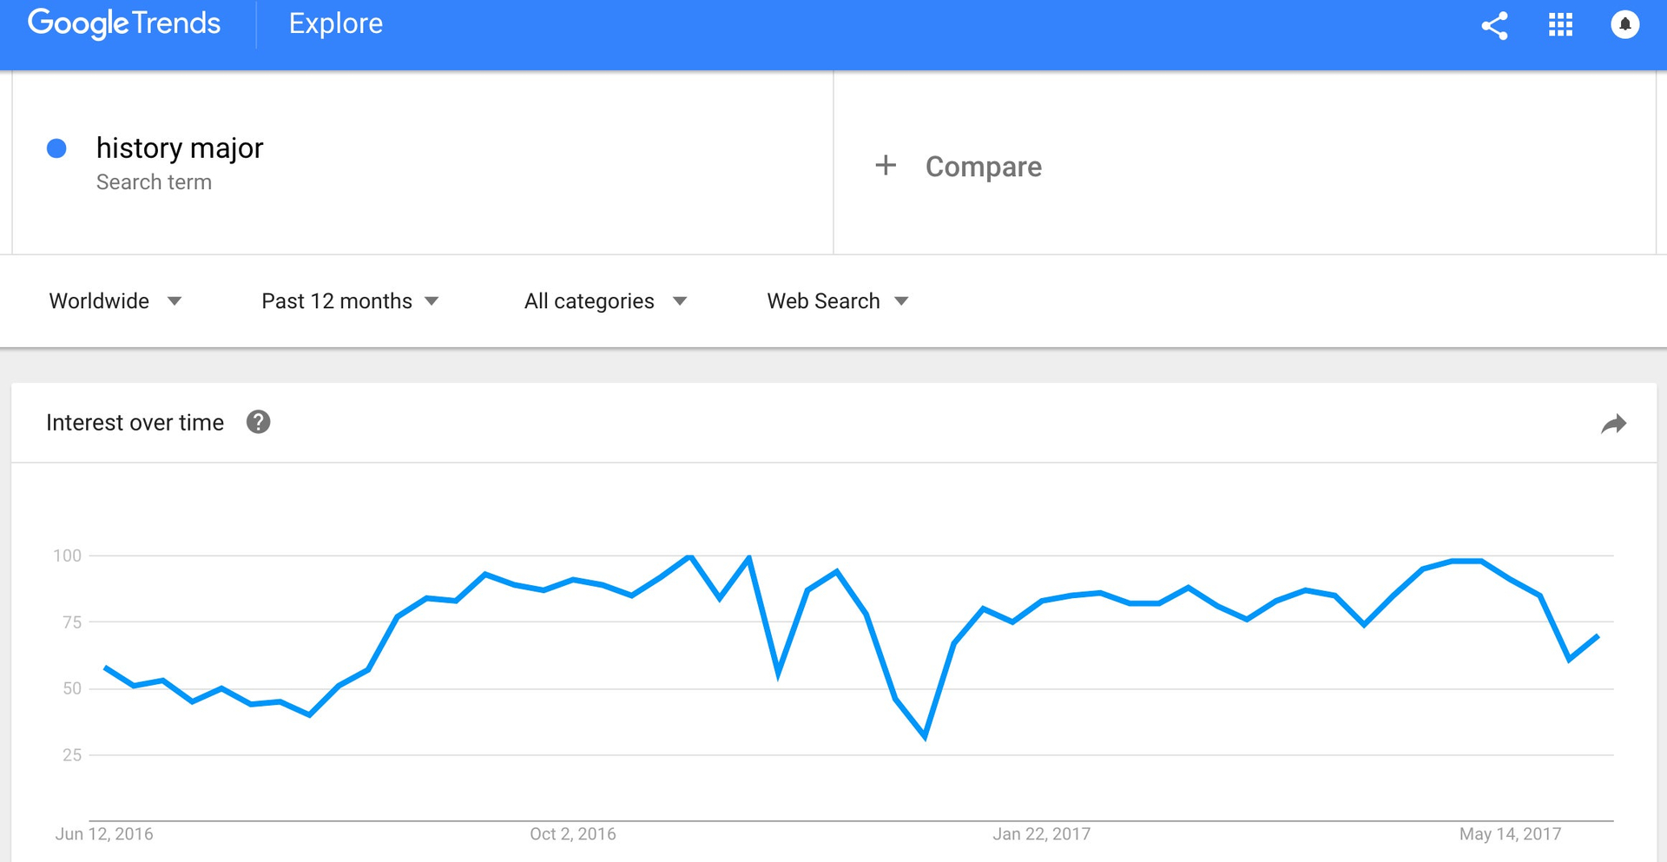
Task: Select the Jan 22, 2017 axis label
Action: click(1042, 834)
